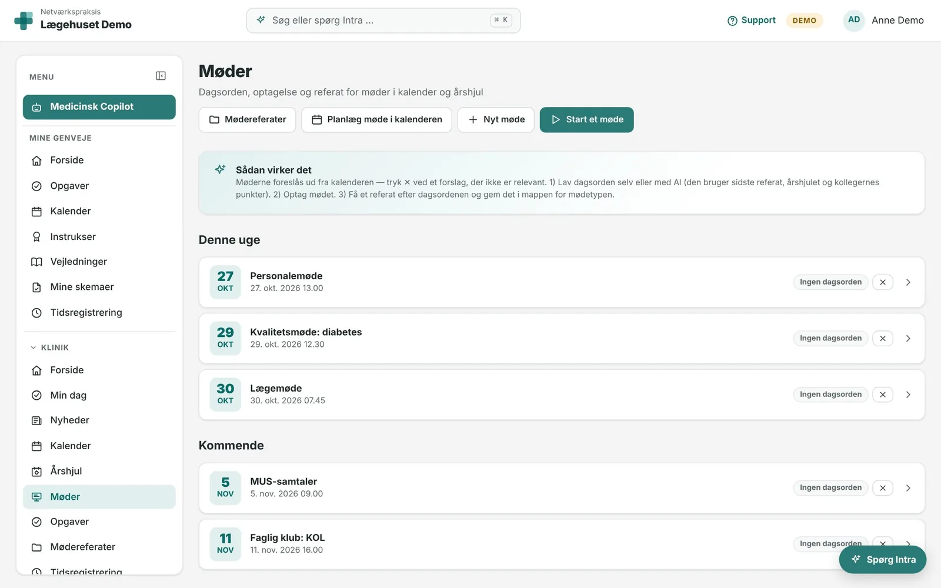Collapse the sidebar menu panel icon
Image resolution: width=941 pixels, height=588 pixels.
[x=161, y=76]
